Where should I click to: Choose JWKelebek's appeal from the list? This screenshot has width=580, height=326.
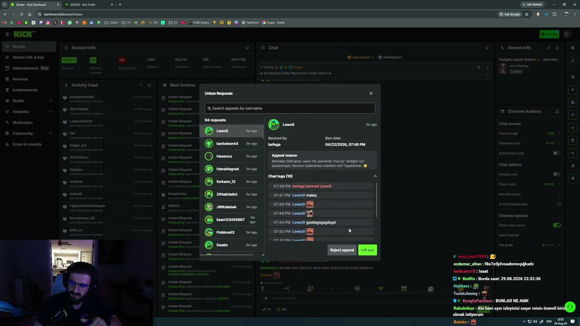point(231,207)
